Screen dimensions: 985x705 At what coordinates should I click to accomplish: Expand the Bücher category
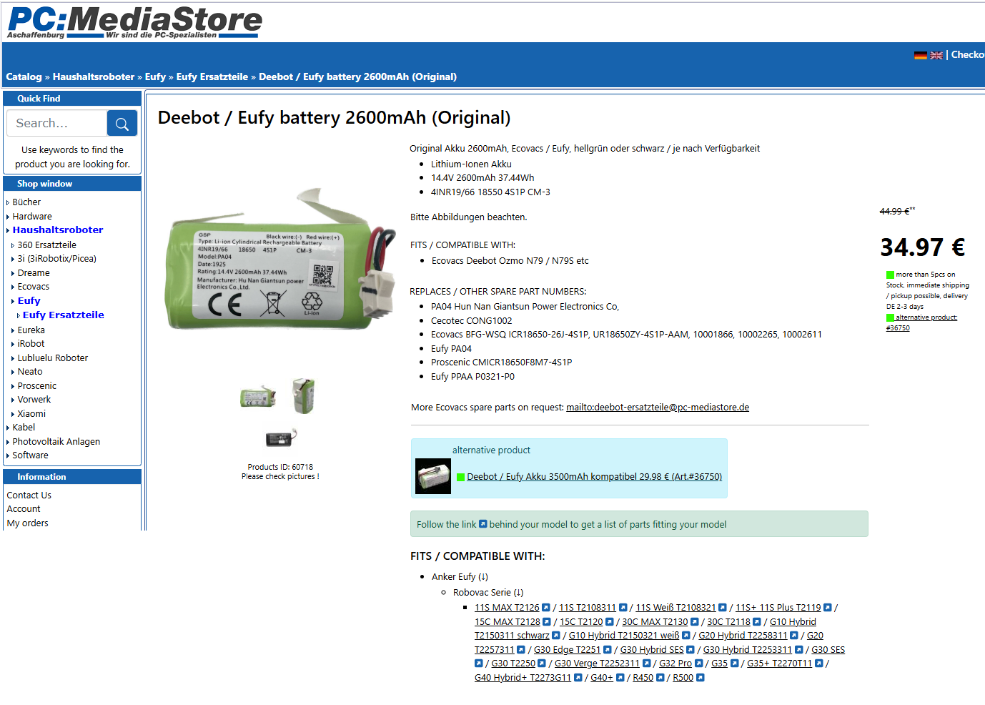[x=26, y=202]
